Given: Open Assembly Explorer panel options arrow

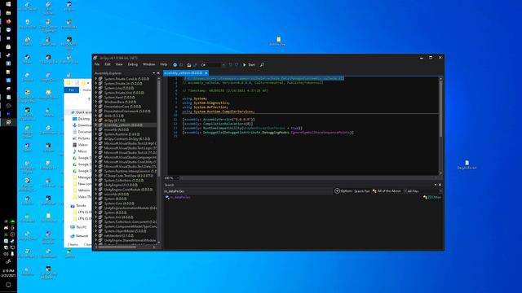Looking at the screenshot, I should coord(154,73).
